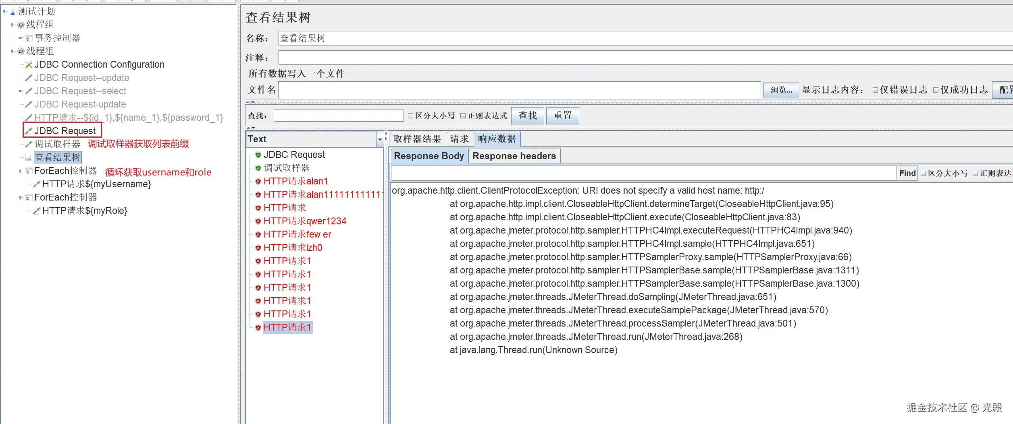The image size is (1013, 424).
Task: Click the red error shield beside HTTP请求alan1
Action: (258, 182)
